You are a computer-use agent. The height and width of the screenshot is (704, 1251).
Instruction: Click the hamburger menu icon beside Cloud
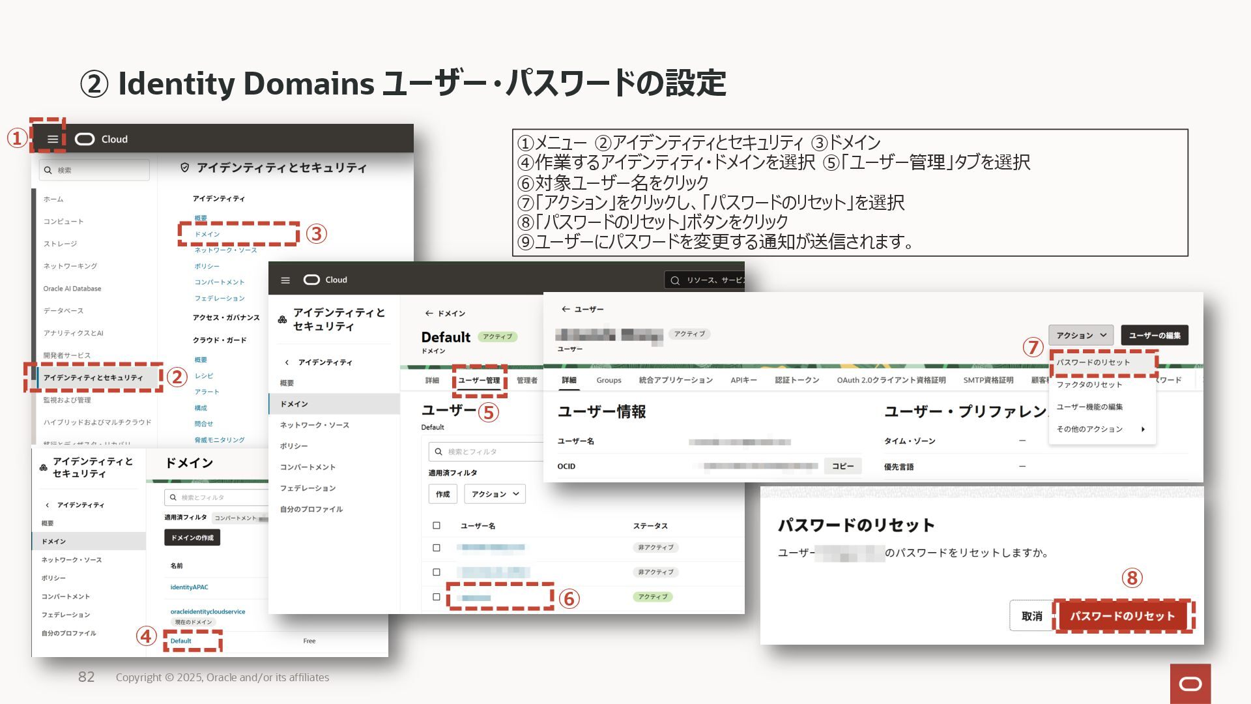click(x=53, y=139)
